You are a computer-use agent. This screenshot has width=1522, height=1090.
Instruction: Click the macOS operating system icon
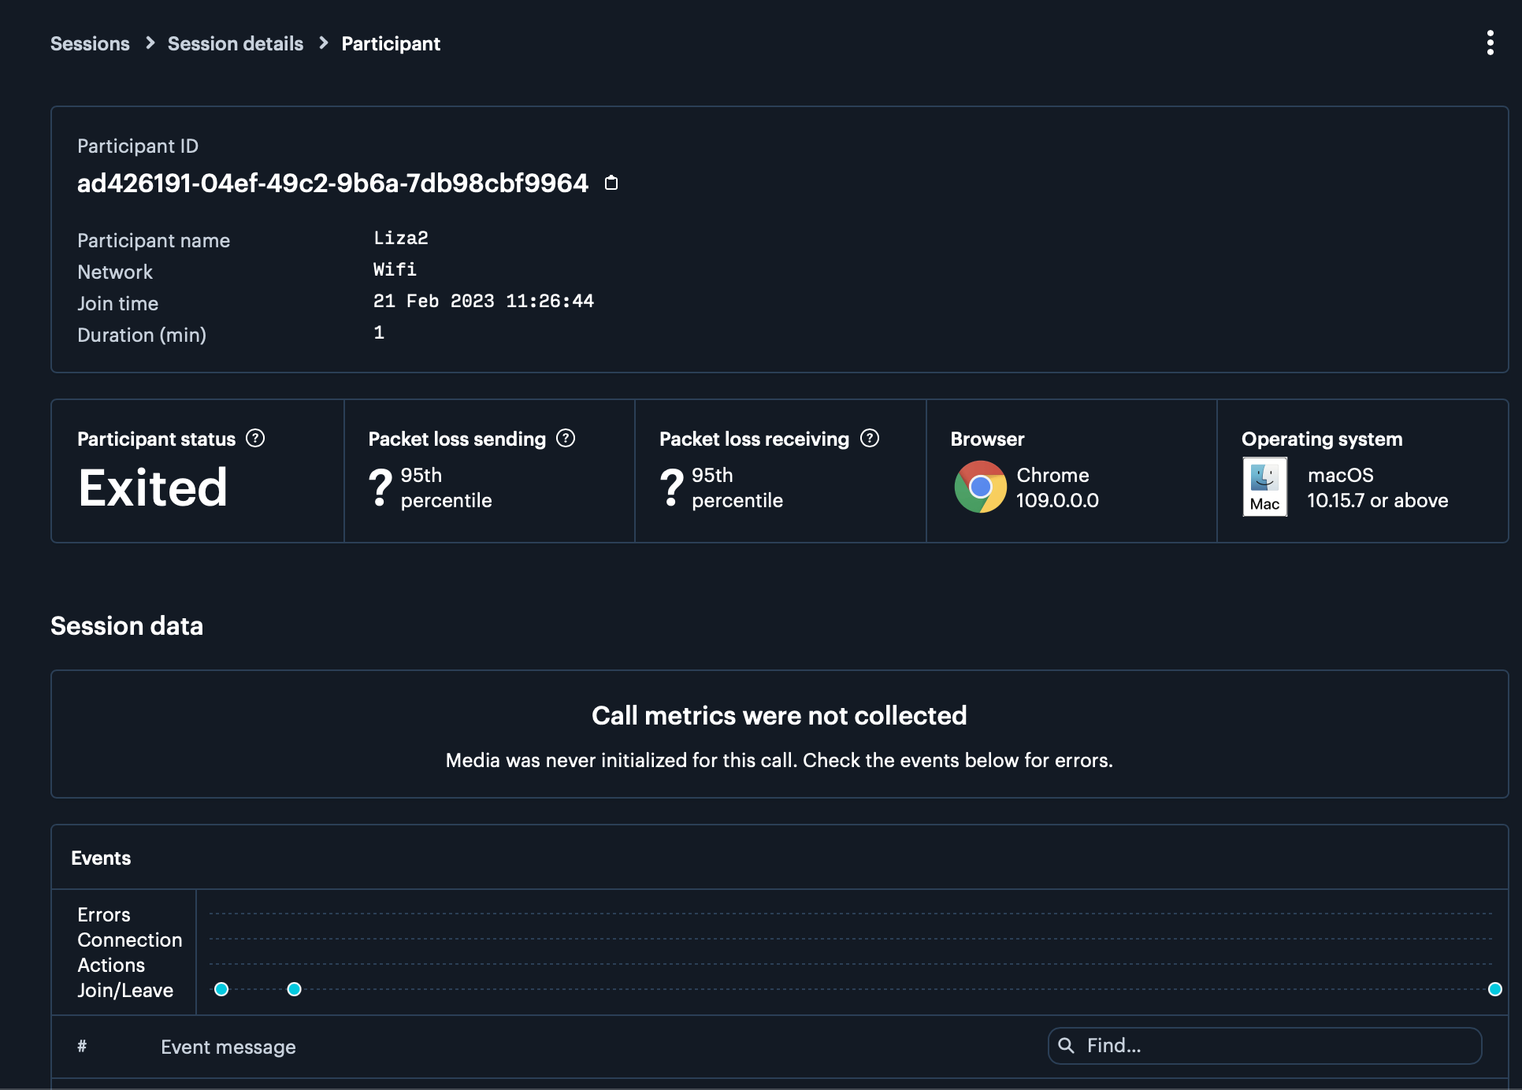[1264, 486]
